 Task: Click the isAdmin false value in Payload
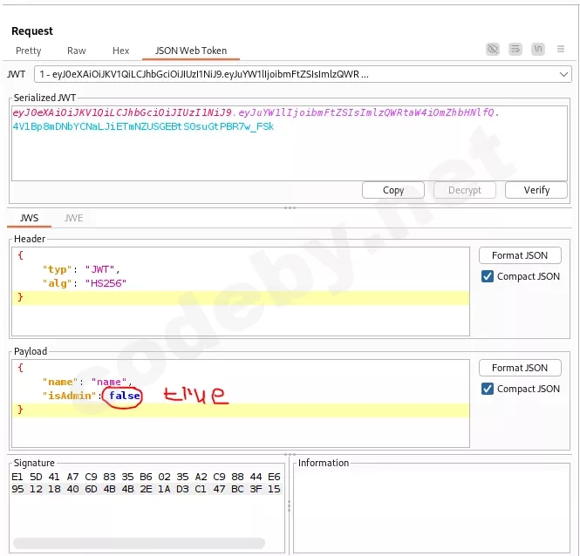pyautogui.click(x=124, y=396)
